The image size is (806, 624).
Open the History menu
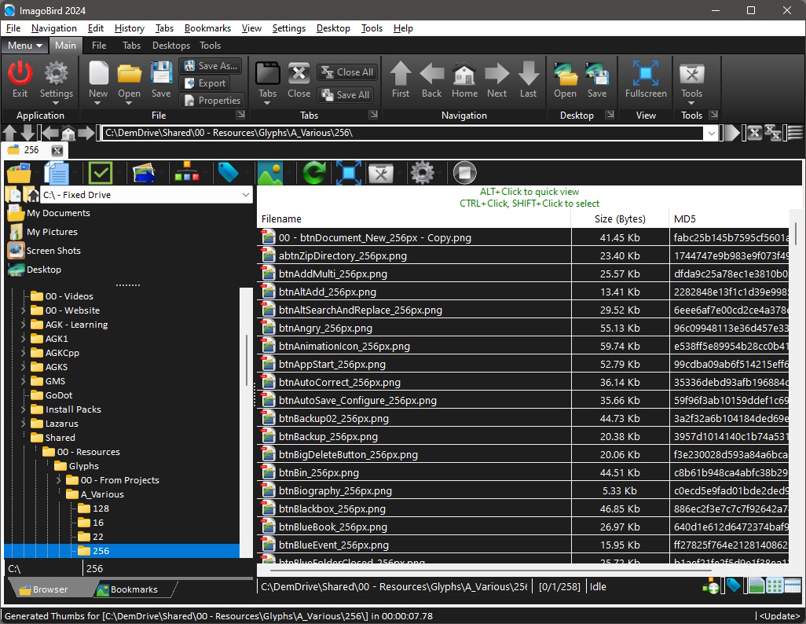(130, 28)
